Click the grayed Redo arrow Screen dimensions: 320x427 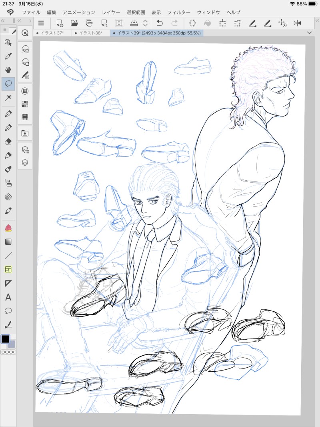(x=174, y=23)
